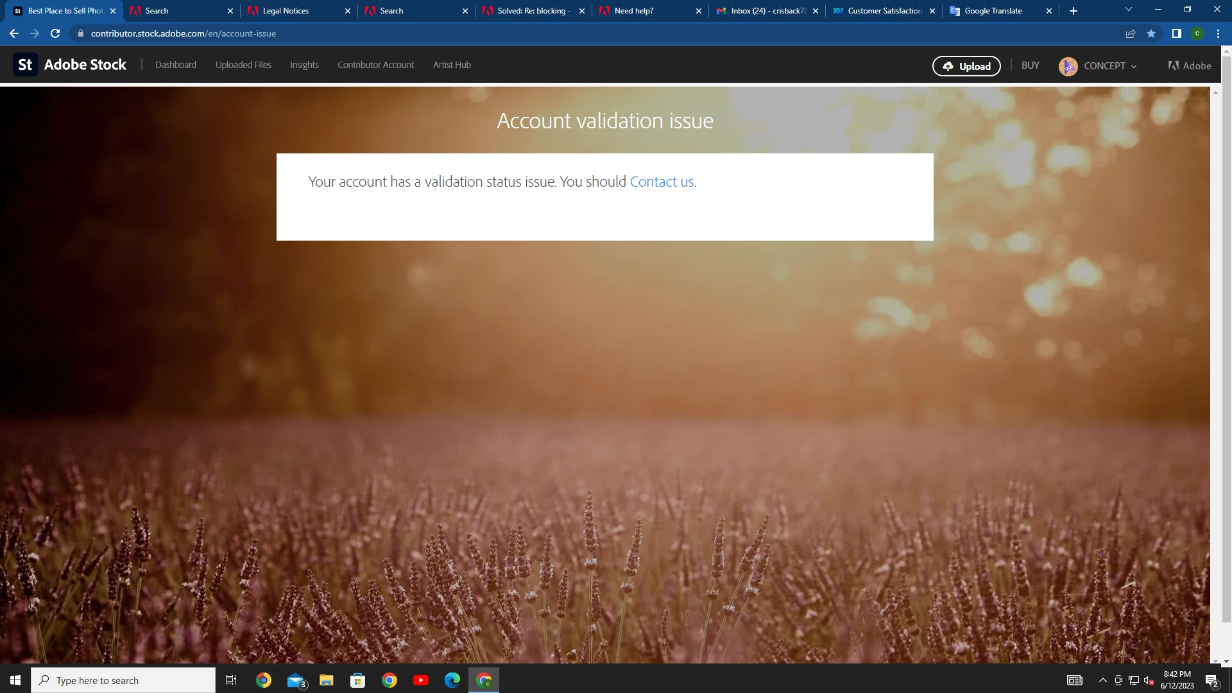Viewport: 1232px width, 693px height.
Task: Show hidden system tray icons chevron
Action: point(1102,680)
